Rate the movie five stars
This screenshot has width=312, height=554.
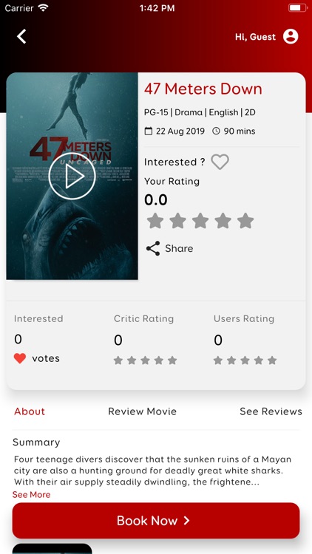coord(245,221)
